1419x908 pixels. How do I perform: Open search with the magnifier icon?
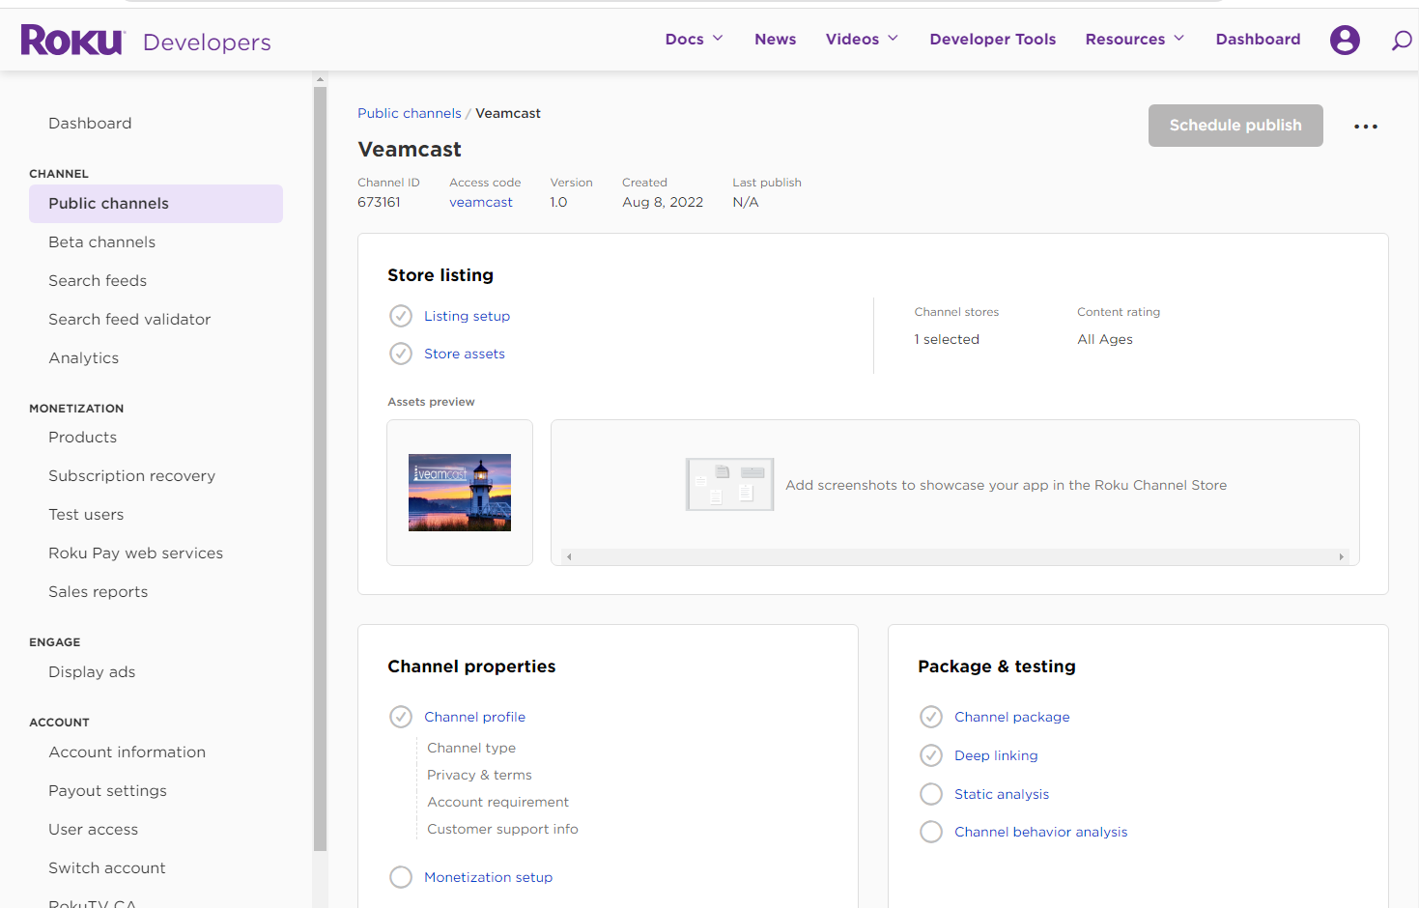[1402, 41]
